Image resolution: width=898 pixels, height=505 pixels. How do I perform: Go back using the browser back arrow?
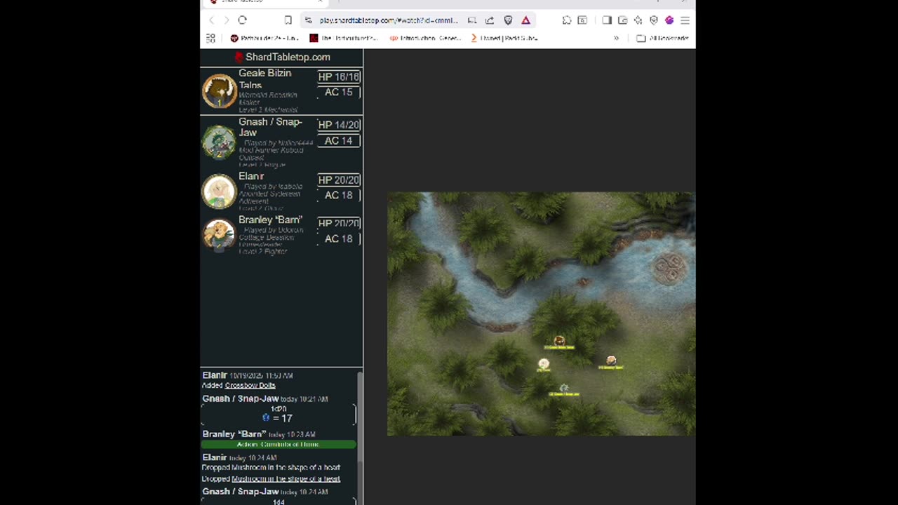(212, 20)
